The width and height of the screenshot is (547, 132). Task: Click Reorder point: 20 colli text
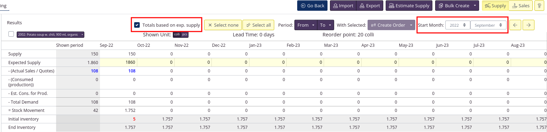[x=348, y=35]
